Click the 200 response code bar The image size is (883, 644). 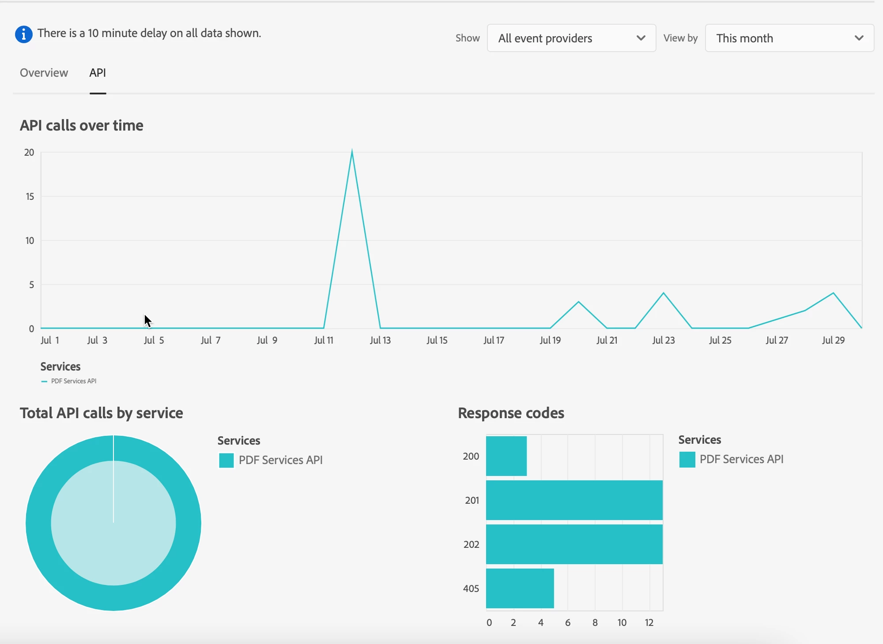[506, 456]
